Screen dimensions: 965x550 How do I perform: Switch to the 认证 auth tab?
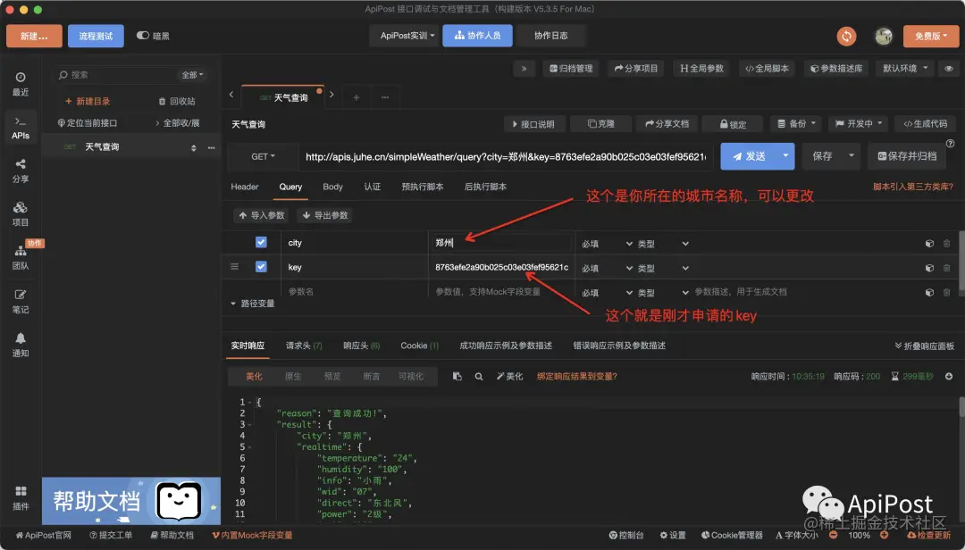[x=373, y=187]
